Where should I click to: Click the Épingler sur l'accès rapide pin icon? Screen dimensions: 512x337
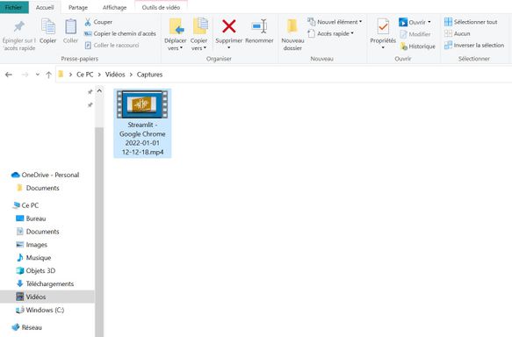19,26
